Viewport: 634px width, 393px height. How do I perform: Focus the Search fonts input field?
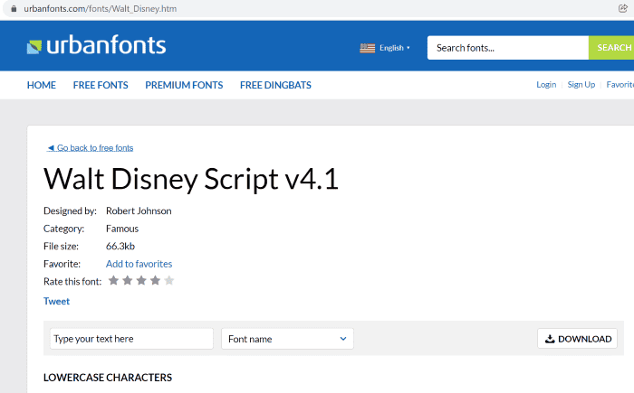tap(508, 48)
